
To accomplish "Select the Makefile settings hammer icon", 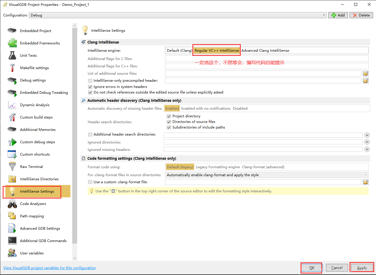I will pyautogui.click(x=12, y=68).
